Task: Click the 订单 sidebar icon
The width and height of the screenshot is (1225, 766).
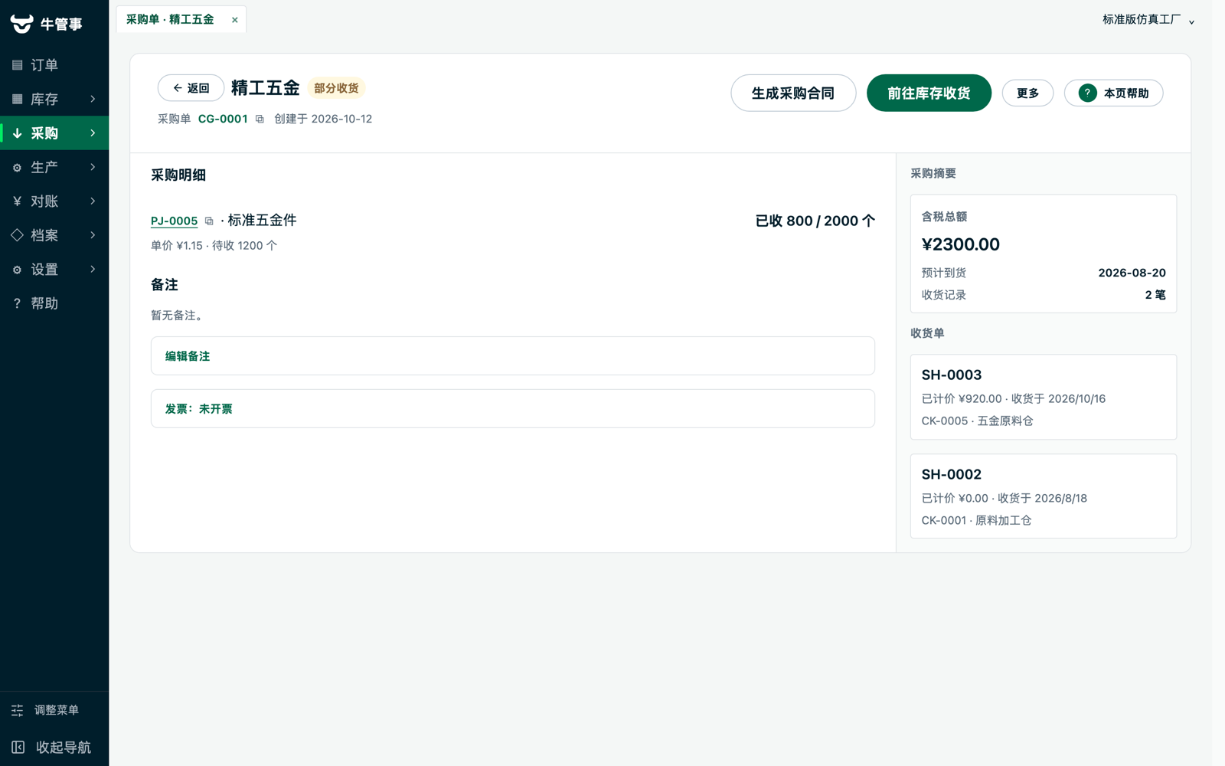Action: [x=17, y=65]
